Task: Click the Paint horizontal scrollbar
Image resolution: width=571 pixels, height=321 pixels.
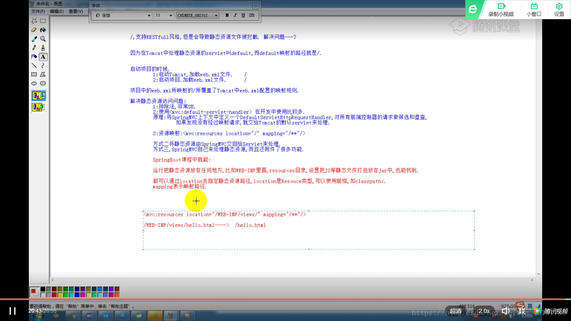Action: (x=292, y=280)
